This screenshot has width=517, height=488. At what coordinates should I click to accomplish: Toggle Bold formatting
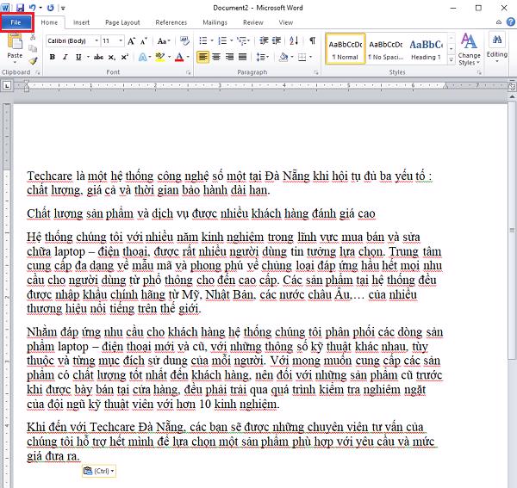53,58
